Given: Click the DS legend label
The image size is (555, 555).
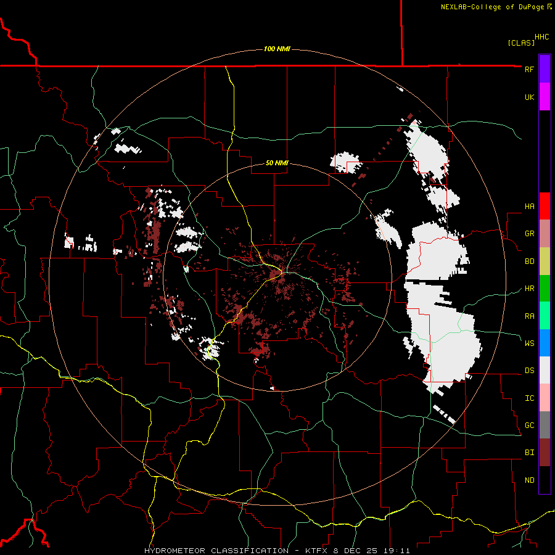Looking at the screenshot, I should [x=529, y=371].
